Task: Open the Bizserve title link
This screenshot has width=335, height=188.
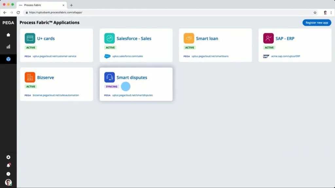Action: coord(45,78)
